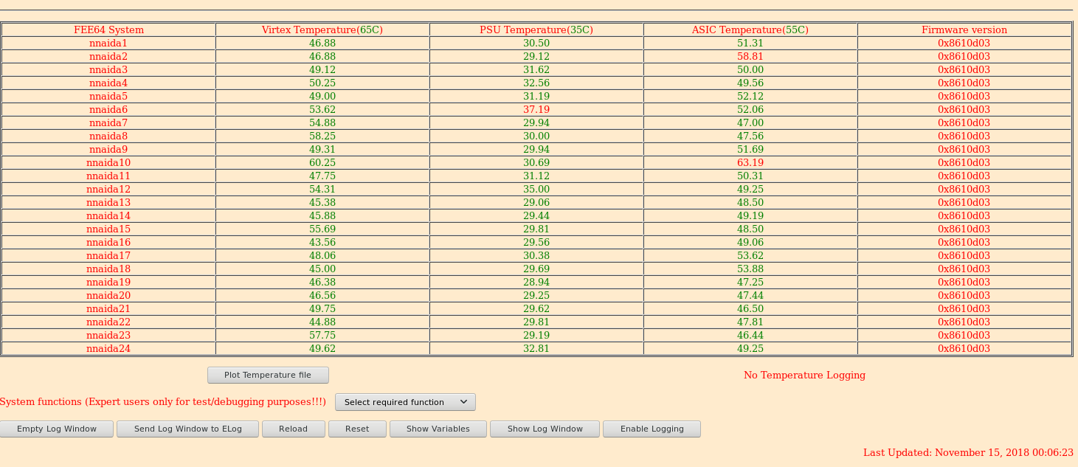Open the Select required function dropdown
1078x467 pixels.
coord(405,402)
